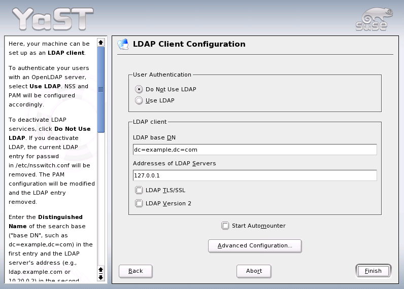The height and width of the screenshot is (289, 404).
Task: Click the Abort button
Action: (254, 271)
